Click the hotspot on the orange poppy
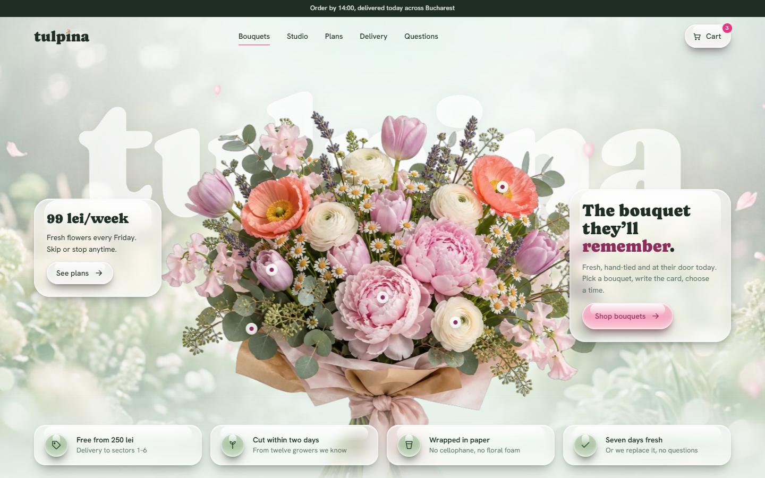Viewport: 765px width, 478px height. point(503,186)
